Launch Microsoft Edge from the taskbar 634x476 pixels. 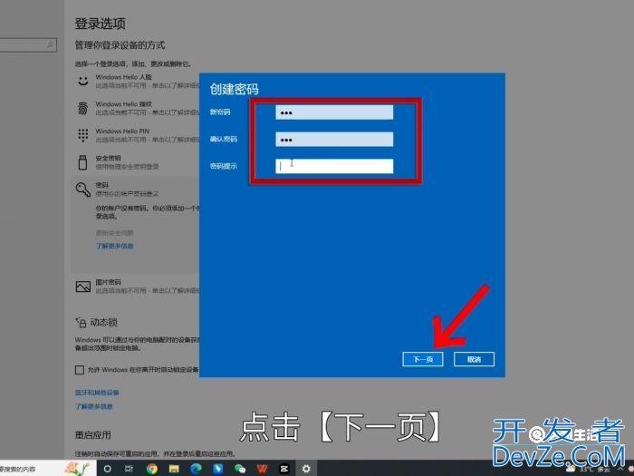[197, 469]
